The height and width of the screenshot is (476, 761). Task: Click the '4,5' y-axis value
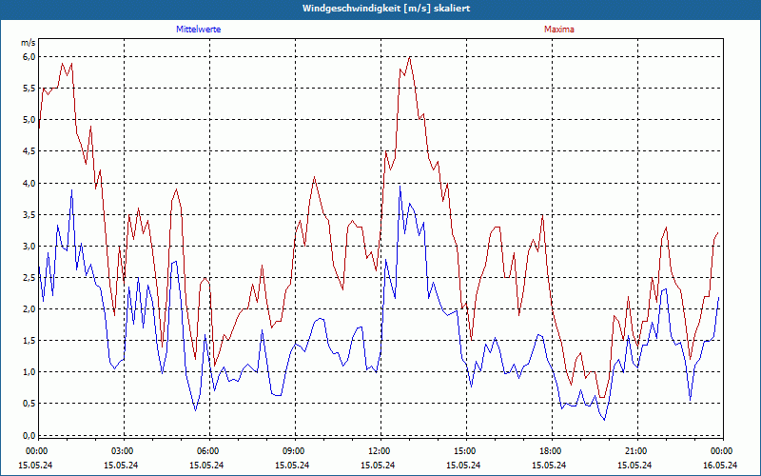29,151
